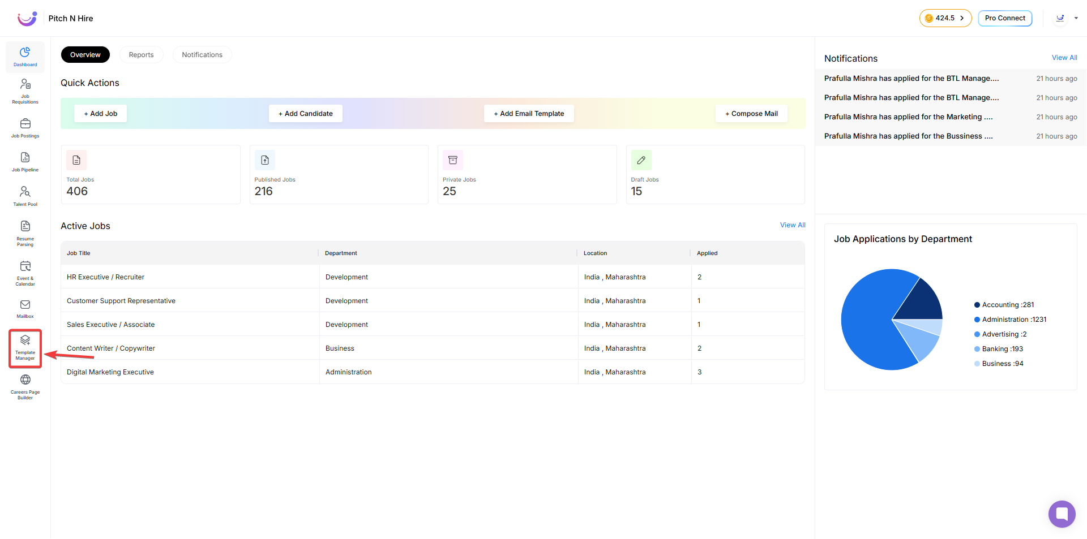
Task: Click View All for Active Jobs
Action: point(793,225)
